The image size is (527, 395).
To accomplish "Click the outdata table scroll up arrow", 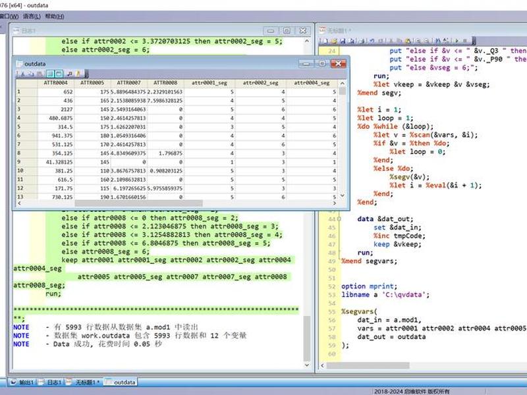I will [x=342, y=83].
